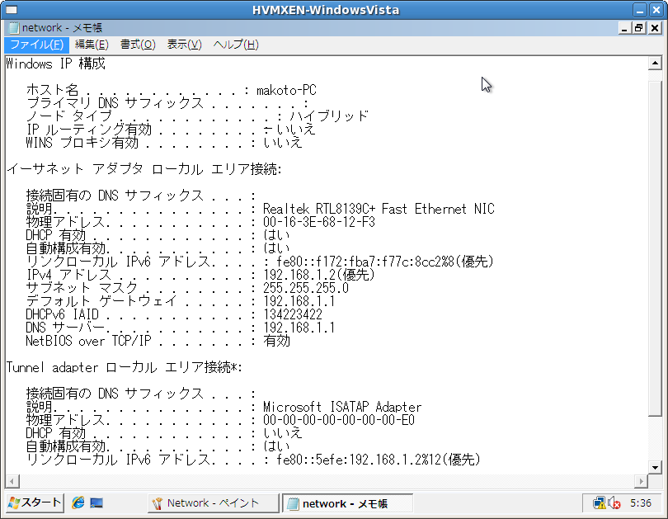Restore down the network Notepad window
The height and width of the screenshot is (519, 668).
click(639, 28)
